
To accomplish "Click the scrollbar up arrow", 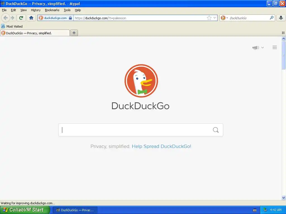I will [x=283, y=38].
